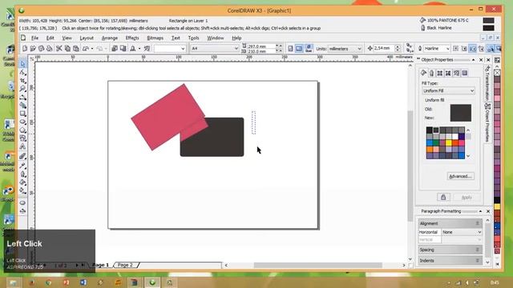Select the Shape tool in the toolbox
This screenshot has width=513, height=288.
point(22,72)
